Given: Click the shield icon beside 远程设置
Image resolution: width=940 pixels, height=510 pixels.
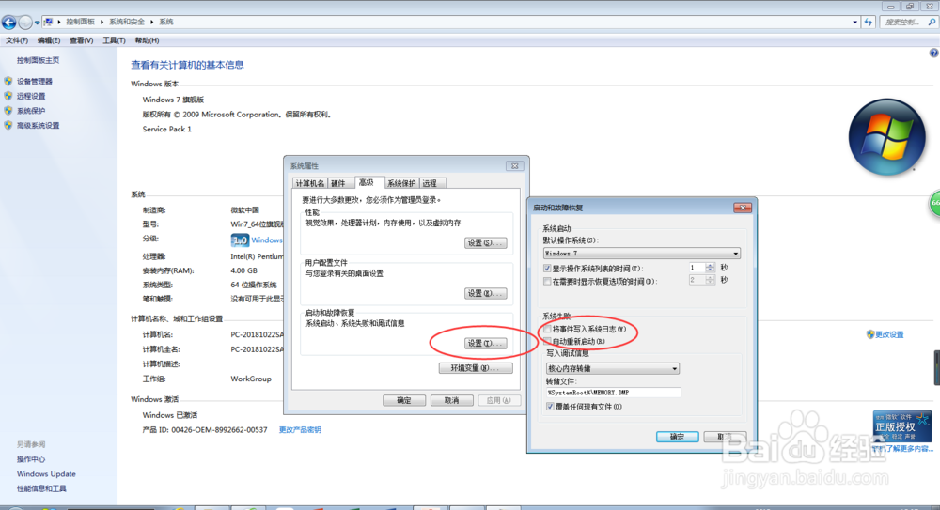Looking at the screenshot, I should pos(8,96).
